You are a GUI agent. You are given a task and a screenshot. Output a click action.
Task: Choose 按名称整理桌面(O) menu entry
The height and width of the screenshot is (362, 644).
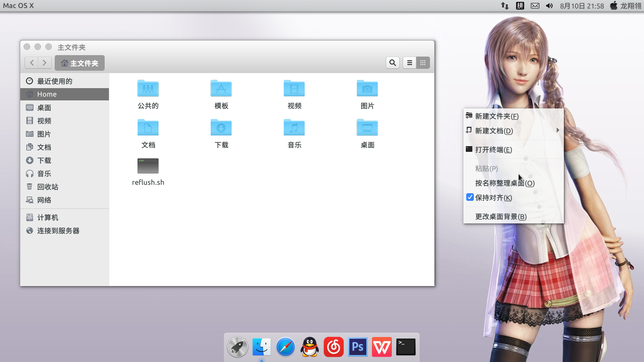pos(513,183)
